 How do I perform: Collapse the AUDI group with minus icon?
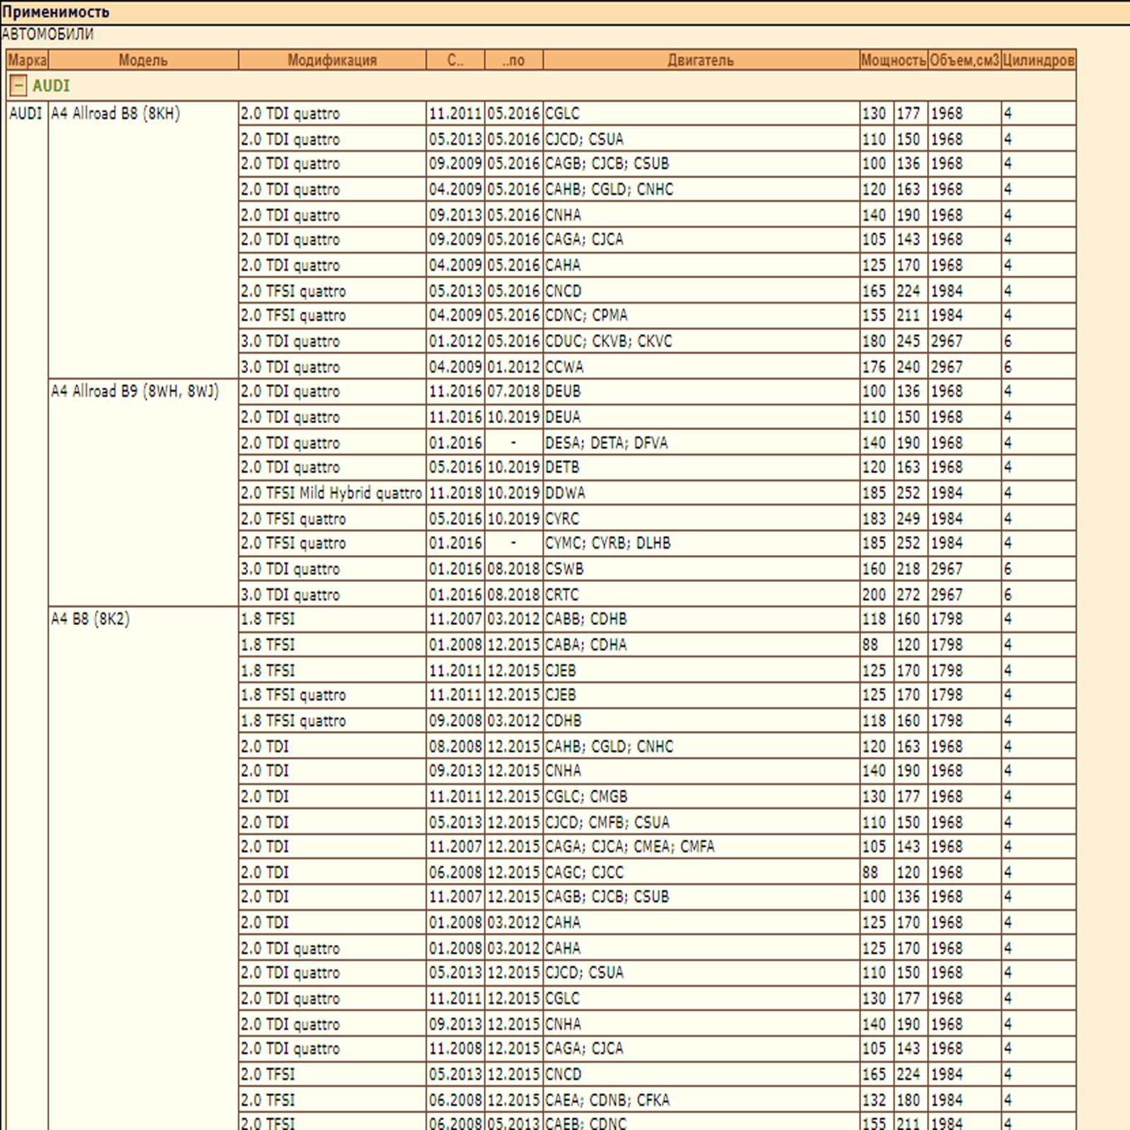pos(18,86)
